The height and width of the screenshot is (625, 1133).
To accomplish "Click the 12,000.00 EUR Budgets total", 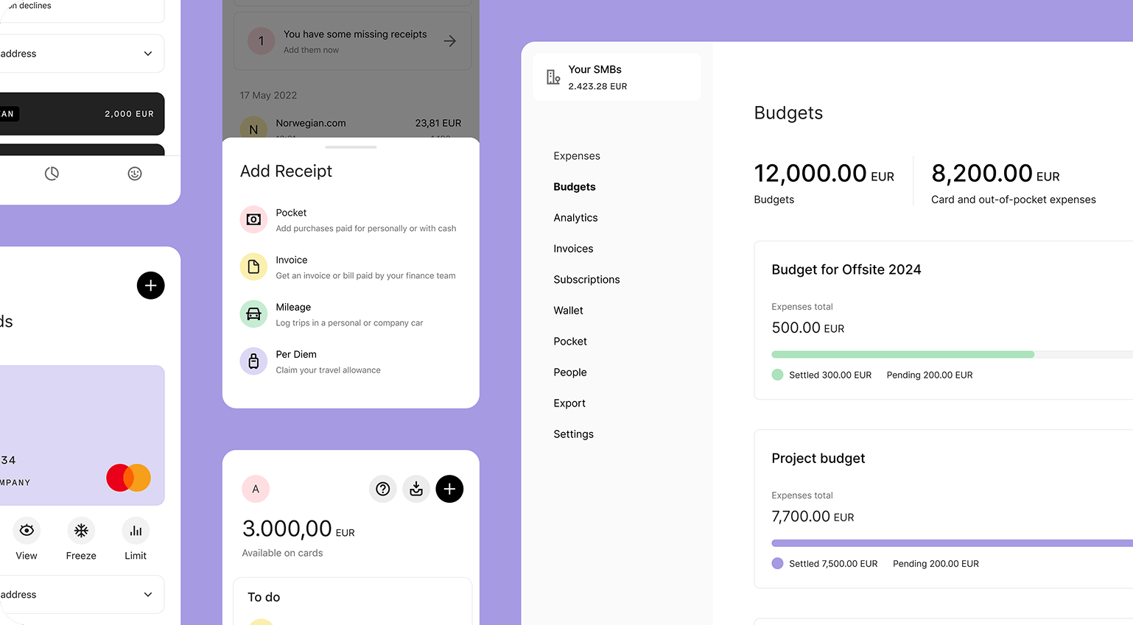I will click(824, 174).
